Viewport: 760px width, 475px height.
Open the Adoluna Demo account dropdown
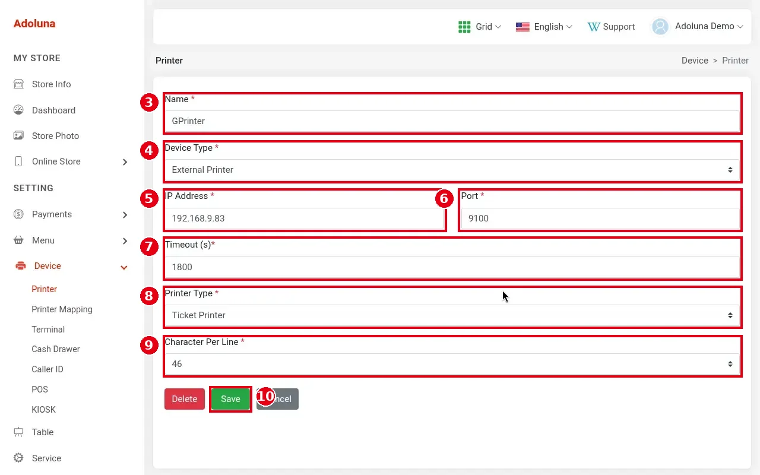pos(709,27)
